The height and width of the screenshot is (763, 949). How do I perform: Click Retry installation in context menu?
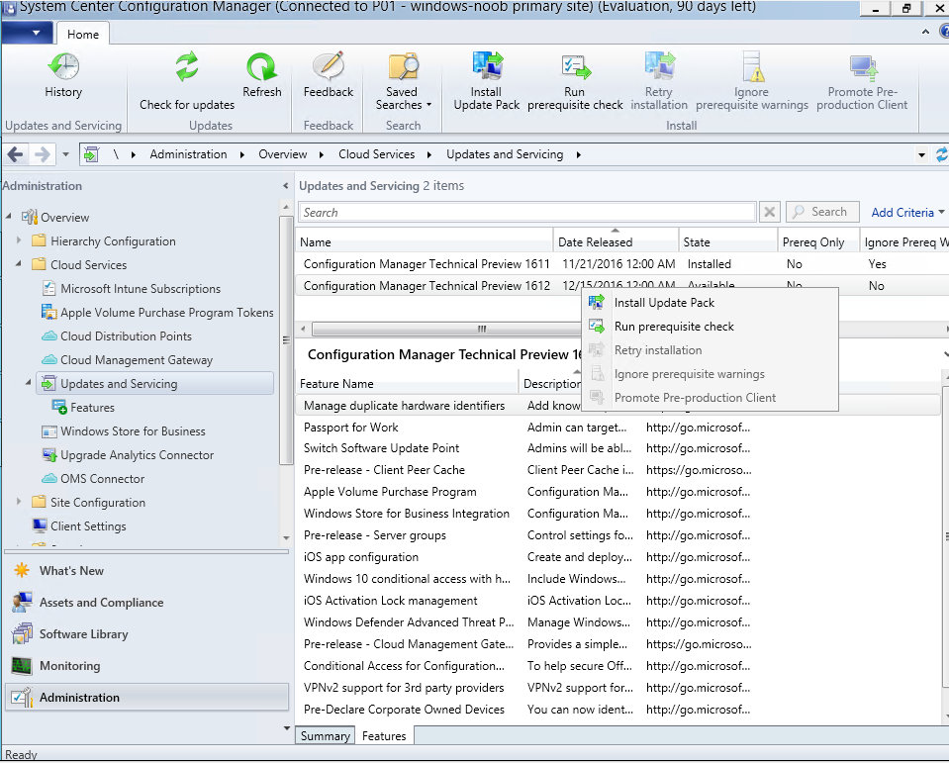[710, 349]
